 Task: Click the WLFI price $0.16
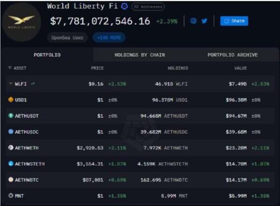(96, 84)
